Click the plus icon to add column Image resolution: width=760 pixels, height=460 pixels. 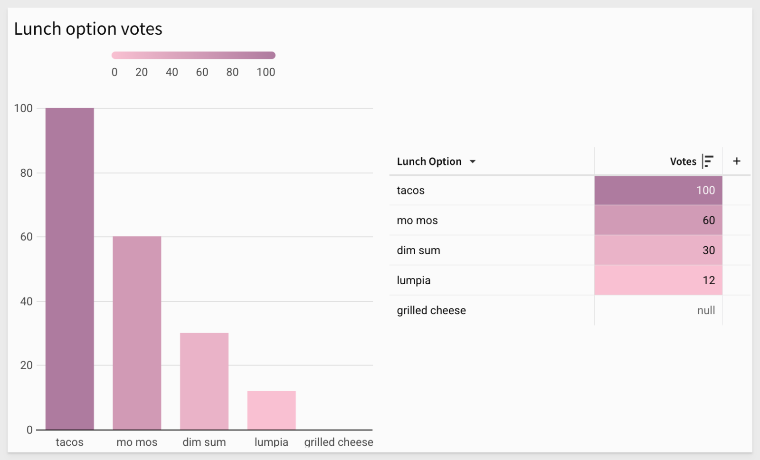[x=737, y=162]
